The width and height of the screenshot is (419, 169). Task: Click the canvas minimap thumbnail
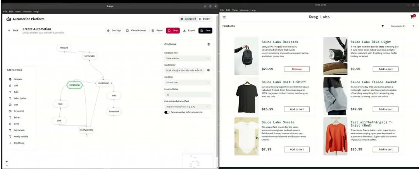(x=198, y=161)
